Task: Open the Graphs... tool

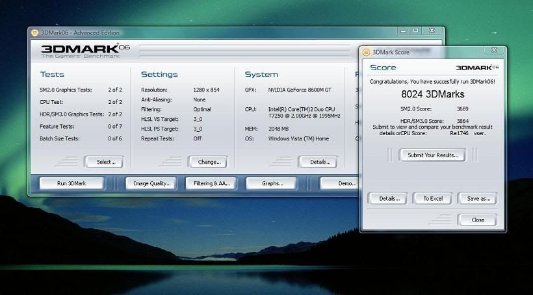Action: (272, 183)
